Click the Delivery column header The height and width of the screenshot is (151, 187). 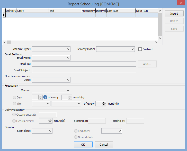[x=11, y=11]
